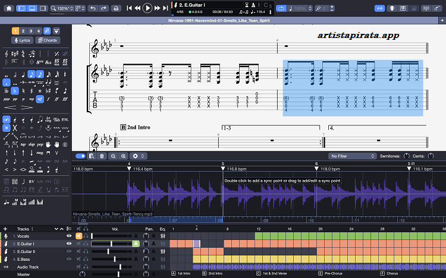Show the piano keyboard view
Viewport: 446px width, 278px height.
(403, 8)
